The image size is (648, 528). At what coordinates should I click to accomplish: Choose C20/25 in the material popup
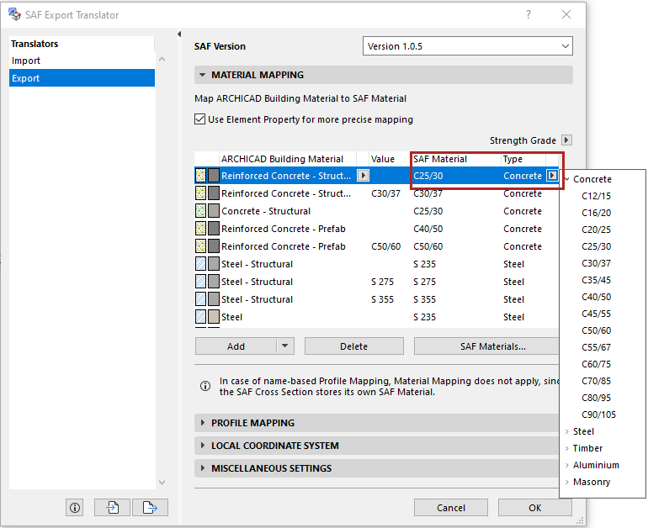pyautogui.click(x=596, y=230)
